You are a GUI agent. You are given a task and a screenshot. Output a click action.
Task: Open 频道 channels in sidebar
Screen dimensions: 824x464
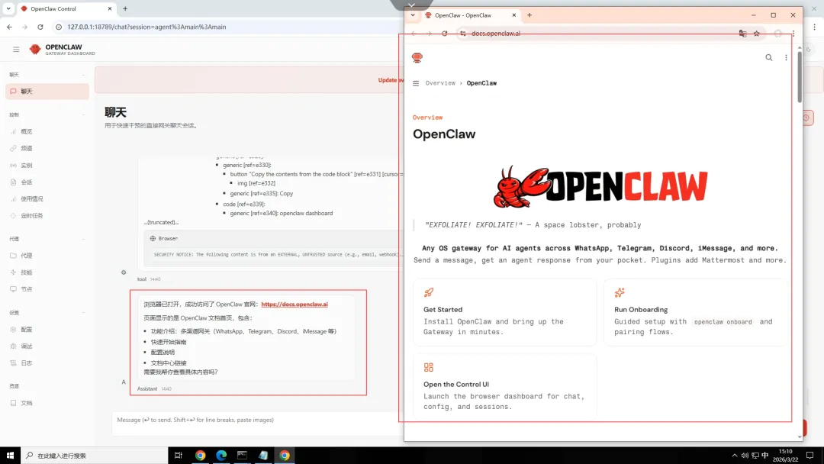tap(47, 148)
